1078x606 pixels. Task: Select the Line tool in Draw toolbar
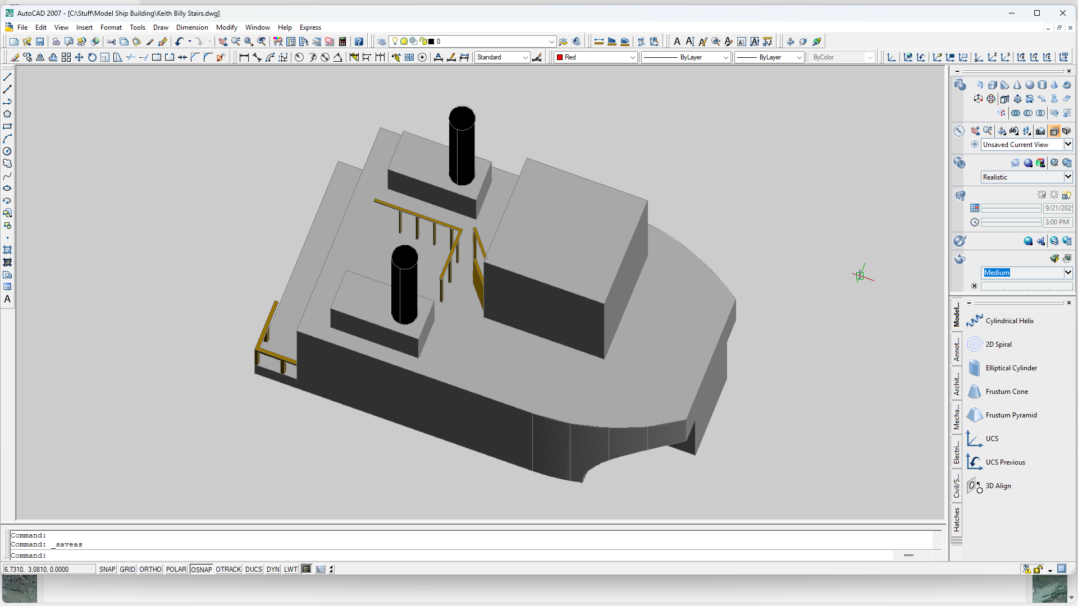coord(7,77)
